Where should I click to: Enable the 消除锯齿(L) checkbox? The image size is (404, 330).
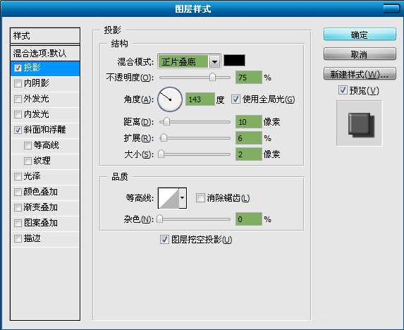[200, 198]
